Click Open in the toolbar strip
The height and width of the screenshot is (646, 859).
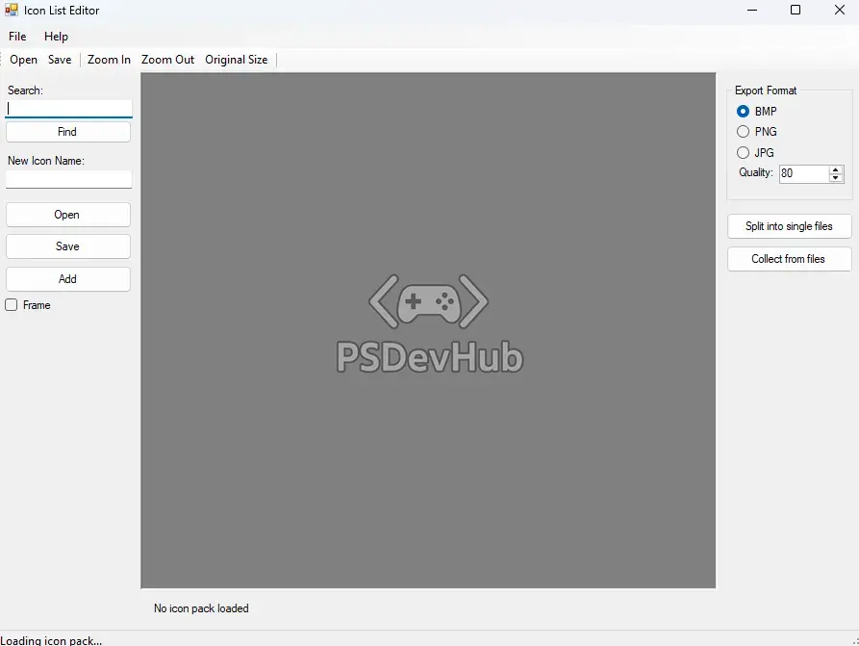click(x=23, y=60)
